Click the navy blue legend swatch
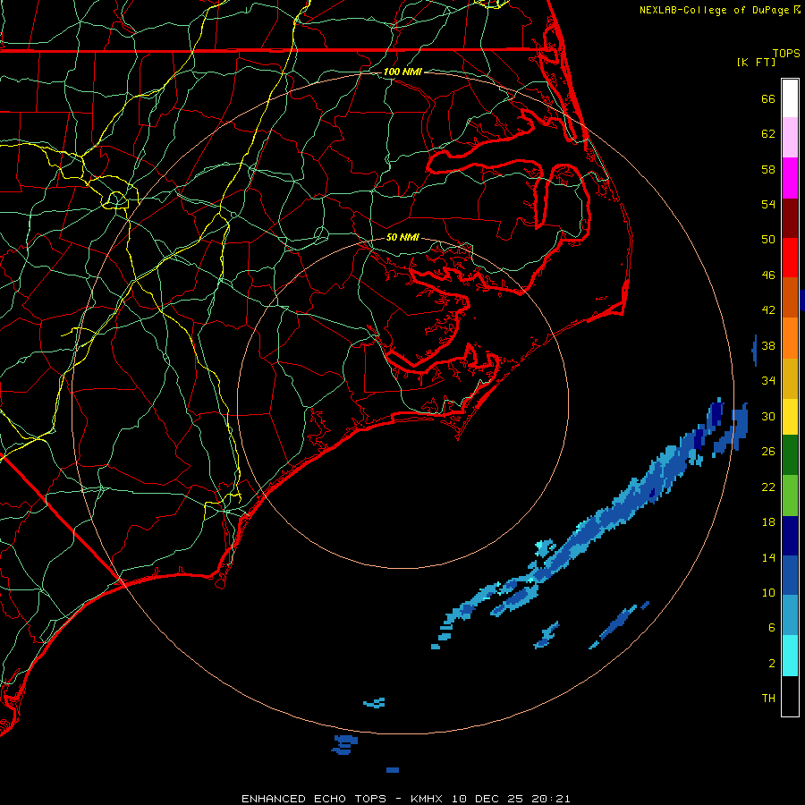This screenshot has height=805, width=805. [790, 536]
